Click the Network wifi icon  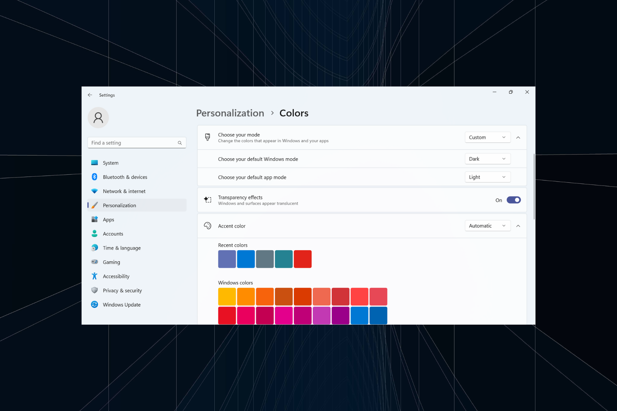94,191
